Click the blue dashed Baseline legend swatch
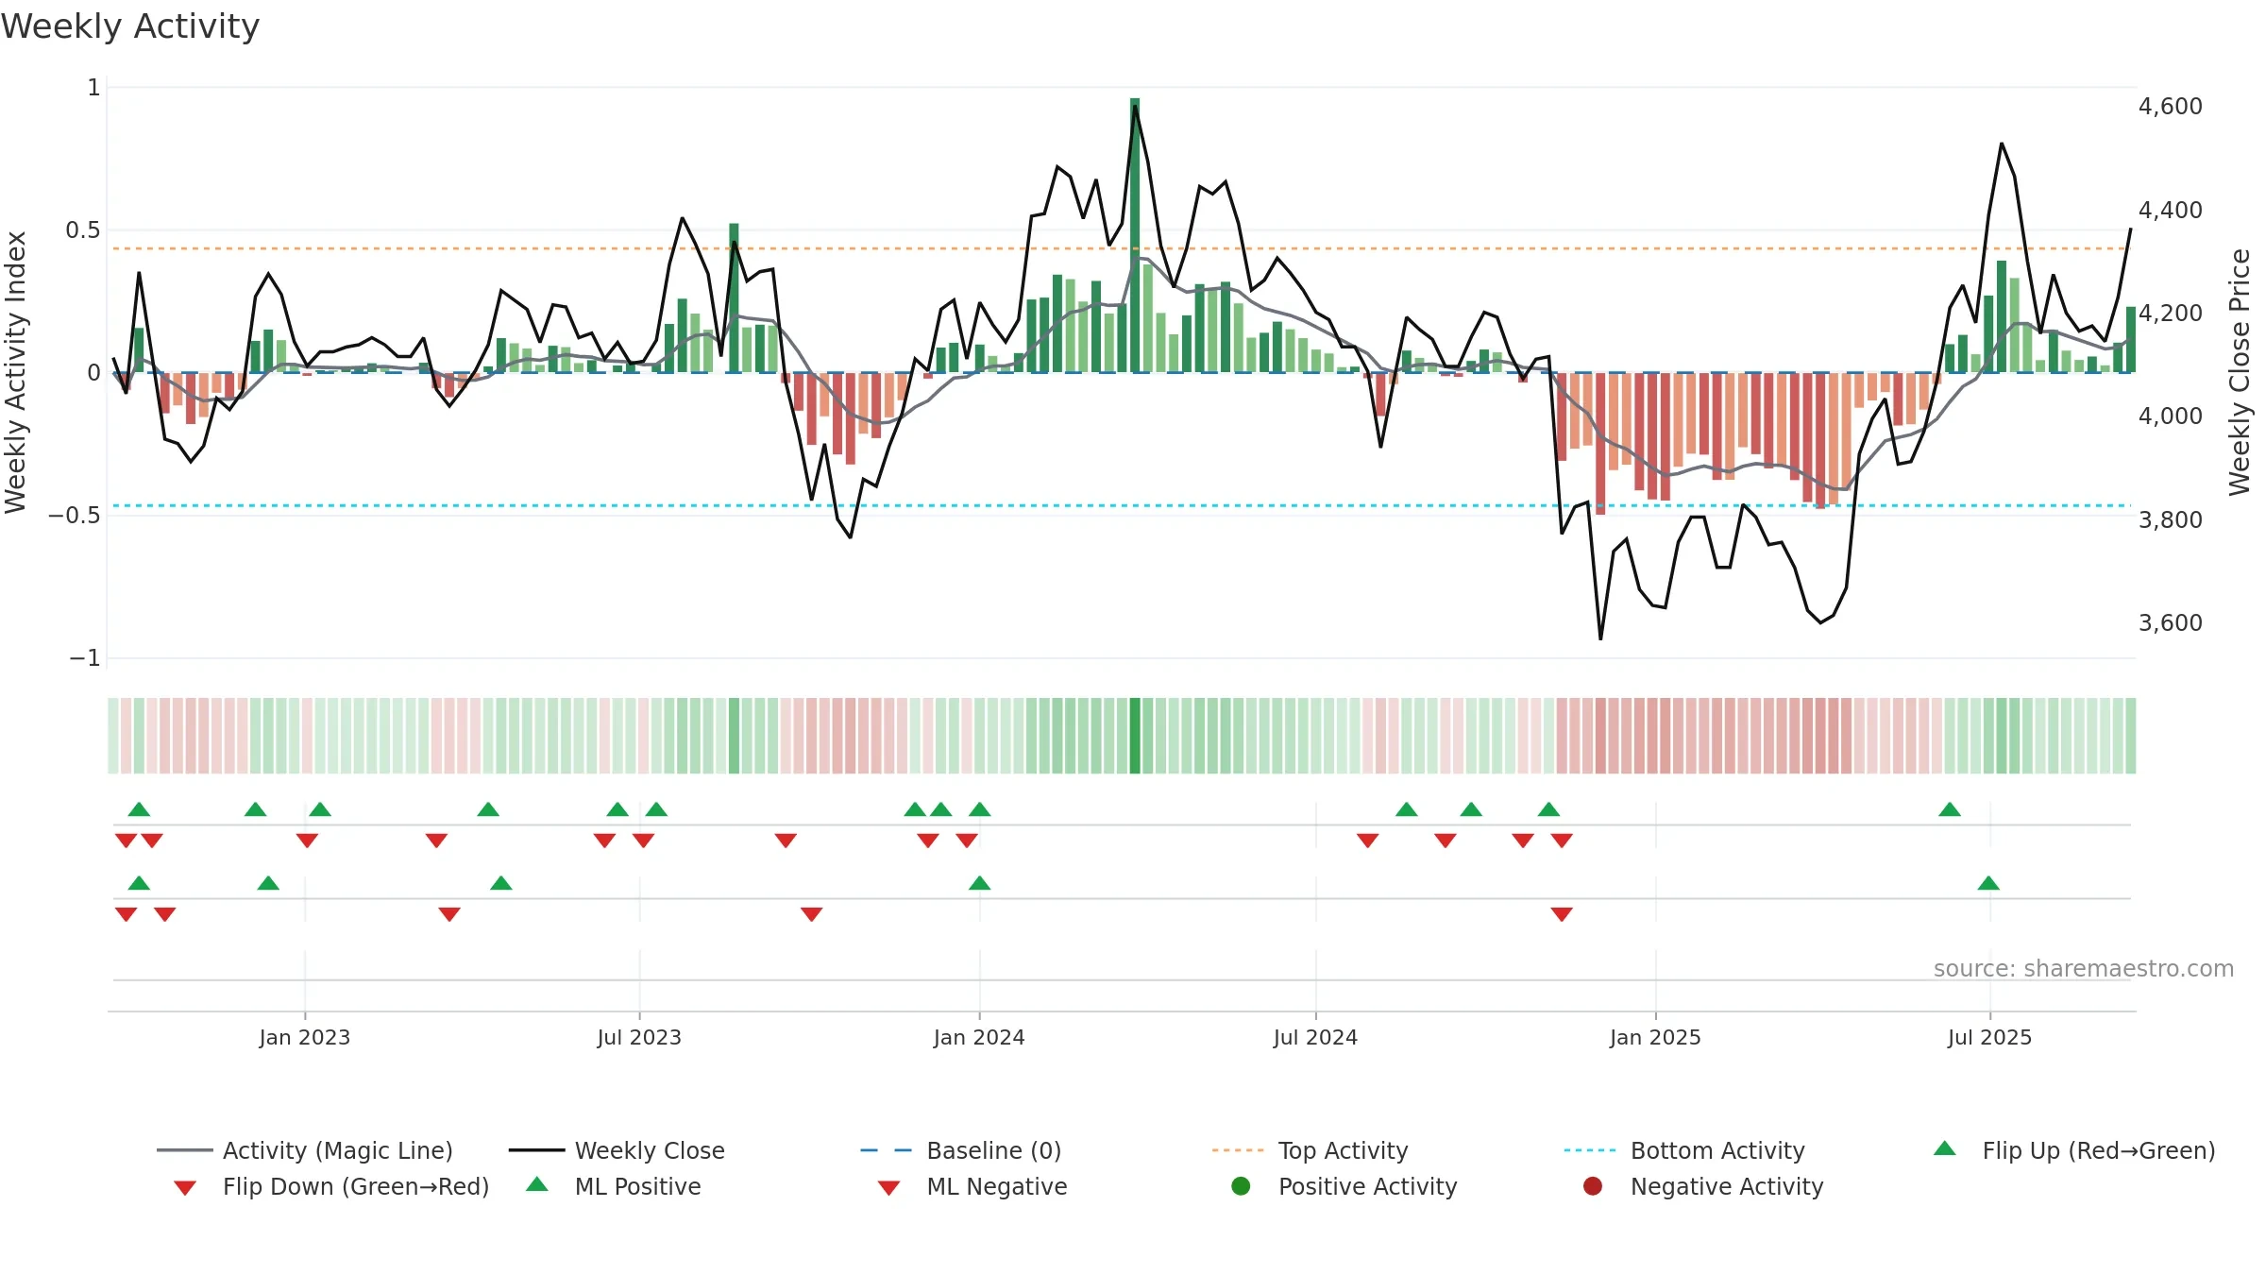2266x1275 pixels. 886,1150
